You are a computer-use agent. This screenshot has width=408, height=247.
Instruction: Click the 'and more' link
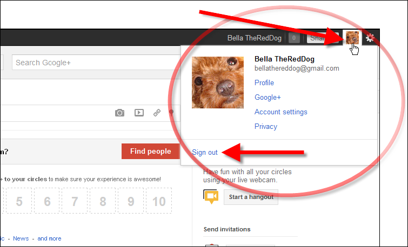49,238
